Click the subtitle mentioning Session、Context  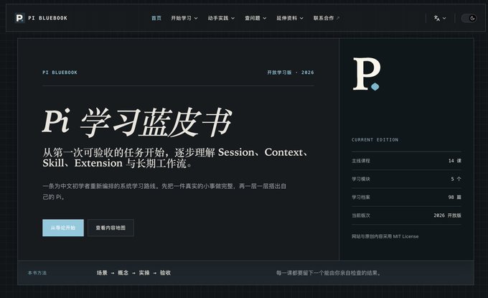tap(177, 158)
